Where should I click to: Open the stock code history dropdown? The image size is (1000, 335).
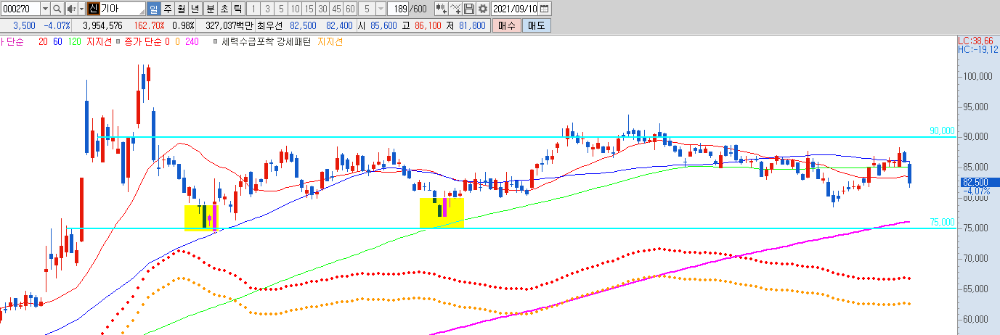click(x=45, y=9)
